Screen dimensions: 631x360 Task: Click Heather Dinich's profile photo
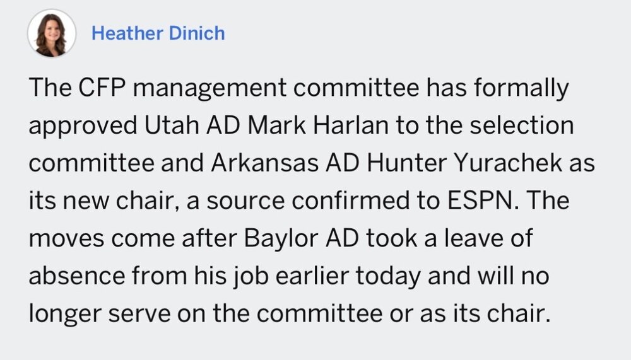[52, 33]
